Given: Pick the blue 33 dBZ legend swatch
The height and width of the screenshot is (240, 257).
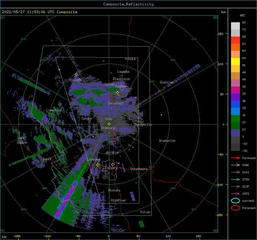Looking at the screenshot, I should [x=235, y=104].
